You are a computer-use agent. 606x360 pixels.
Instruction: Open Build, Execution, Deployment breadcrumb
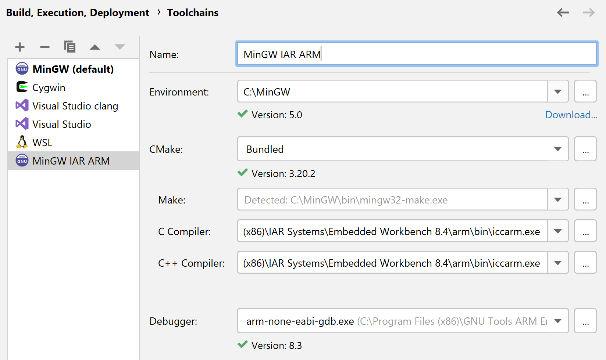(x=78, y=13)
